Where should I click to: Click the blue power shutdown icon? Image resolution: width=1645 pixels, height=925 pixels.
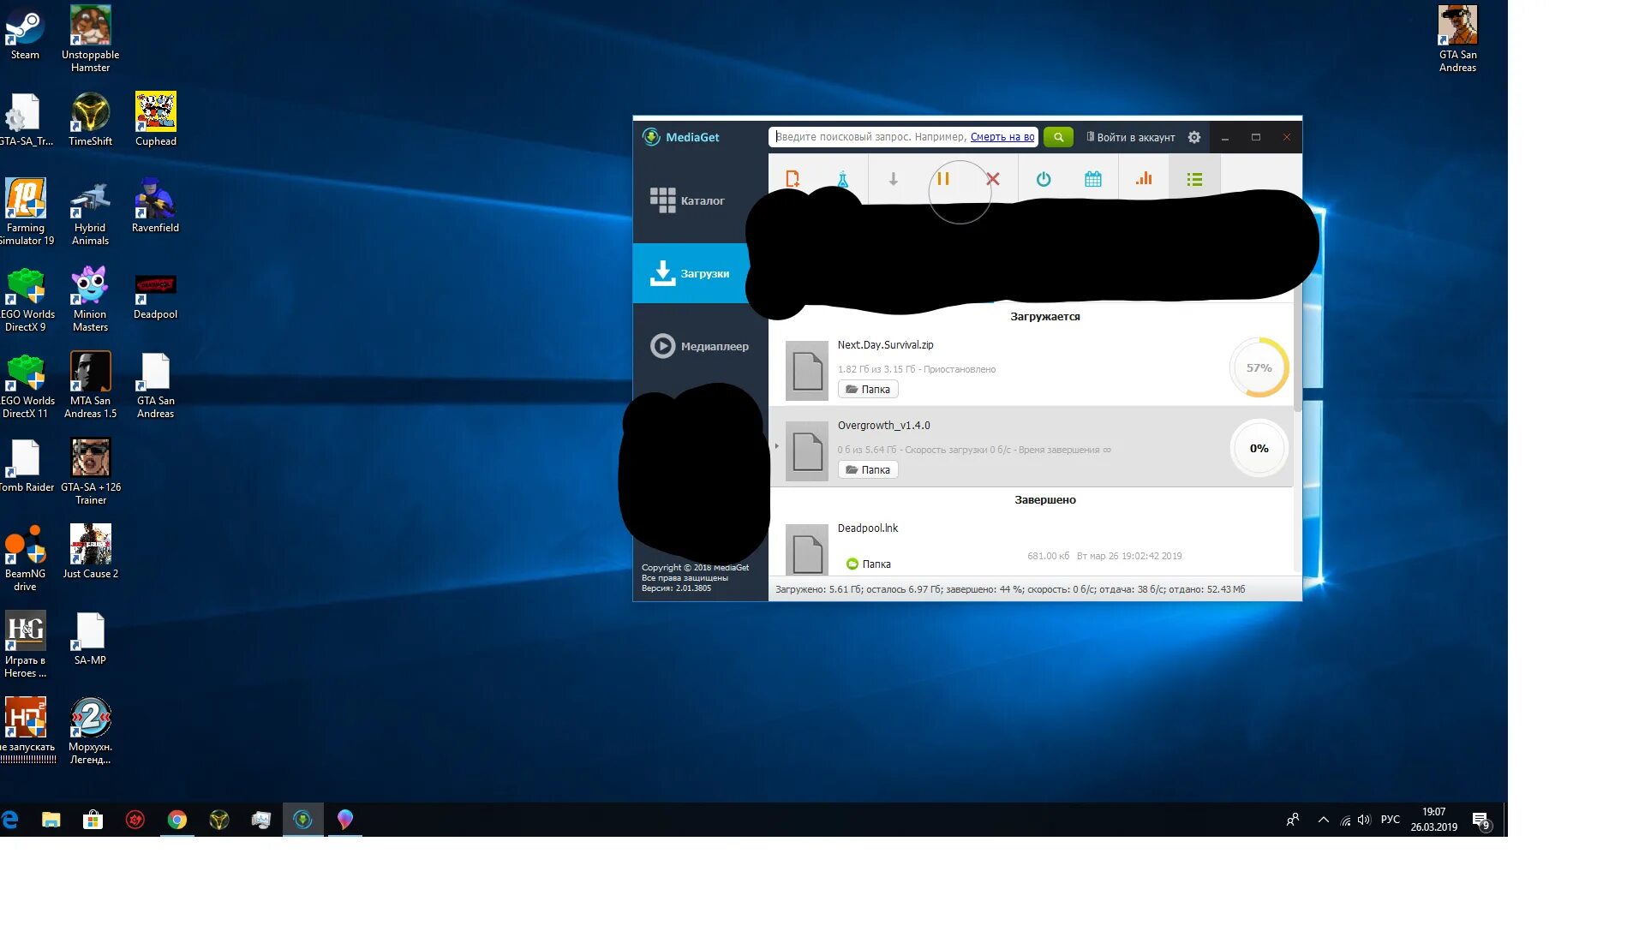(1043, 179)
